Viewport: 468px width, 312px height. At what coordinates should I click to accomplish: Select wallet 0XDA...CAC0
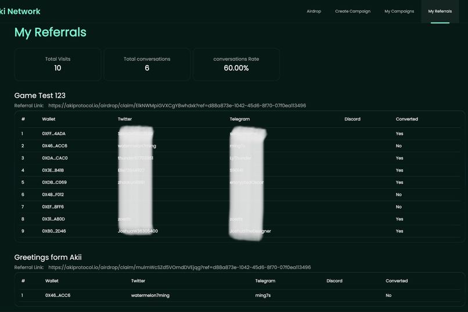point(55,158)
